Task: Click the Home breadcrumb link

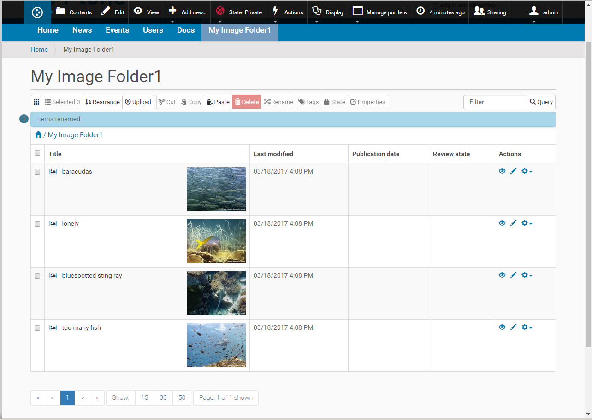Action: 39,49
